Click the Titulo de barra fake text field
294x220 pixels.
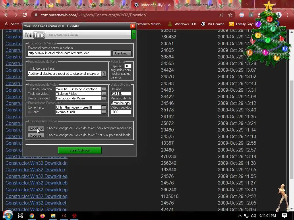coord(65,74)
